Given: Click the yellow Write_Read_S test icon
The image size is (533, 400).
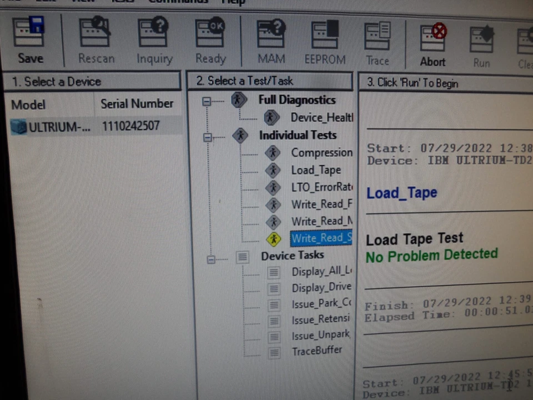Looking at the screenshot, I should coord(273,238).
